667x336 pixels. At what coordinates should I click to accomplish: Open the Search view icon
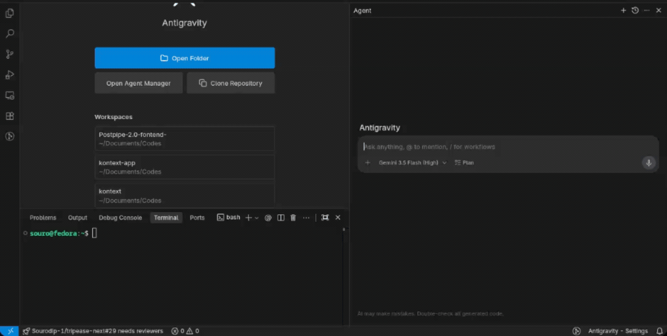[9, 34]
